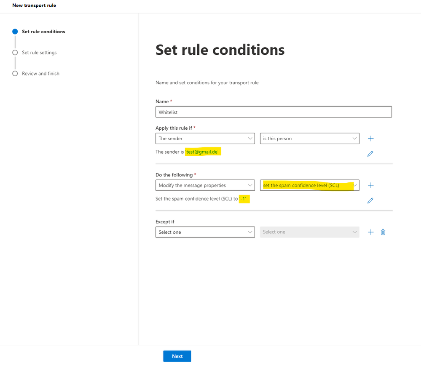
Task: Add another condition with plus icon
Action: 371,139
